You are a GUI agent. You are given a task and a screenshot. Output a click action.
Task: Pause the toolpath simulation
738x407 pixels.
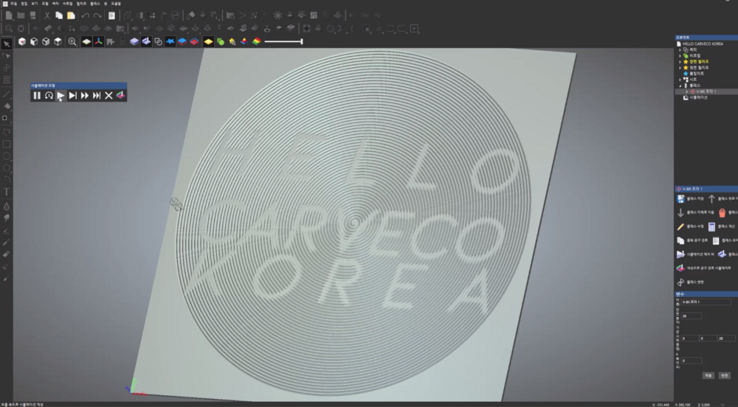(37, 95)
